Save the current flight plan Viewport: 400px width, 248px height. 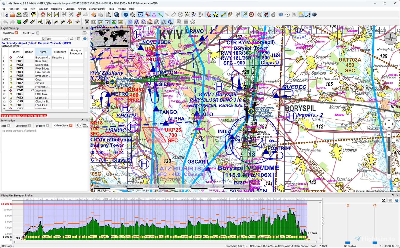19,14
